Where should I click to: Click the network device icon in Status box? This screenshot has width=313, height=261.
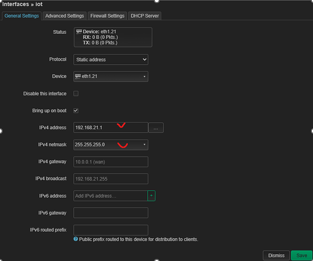click(79, 31)
